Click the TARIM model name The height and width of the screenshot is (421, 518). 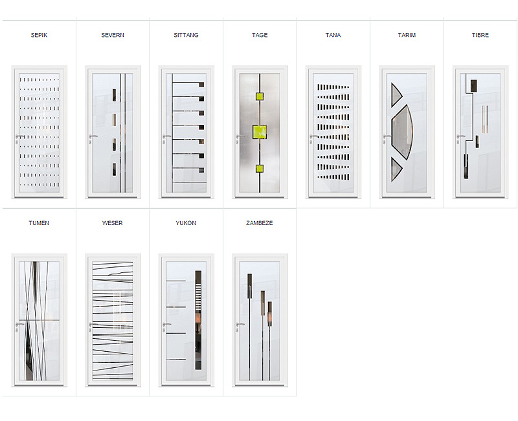407,35
